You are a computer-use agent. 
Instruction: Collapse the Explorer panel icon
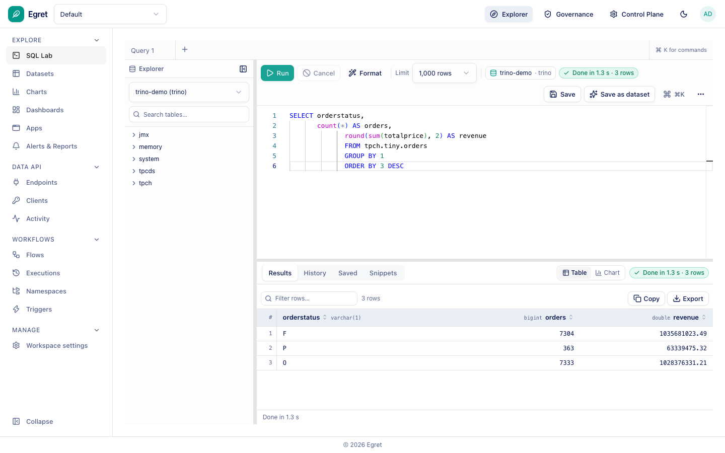click(x=243, y=69)
